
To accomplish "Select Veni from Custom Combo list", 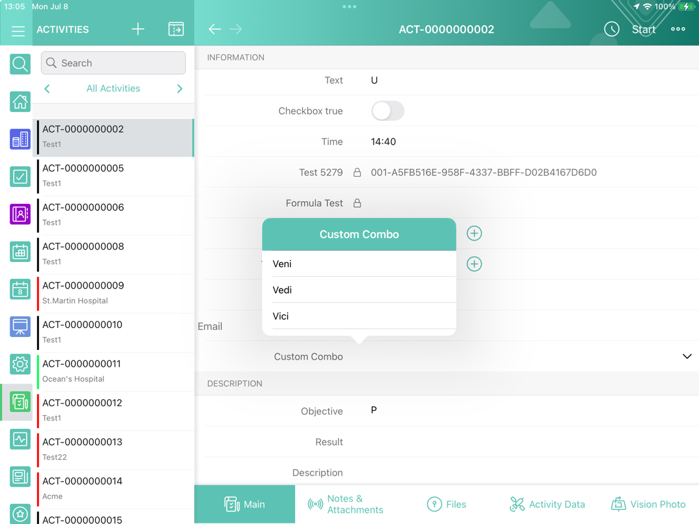I will click(x=359, y=264).
